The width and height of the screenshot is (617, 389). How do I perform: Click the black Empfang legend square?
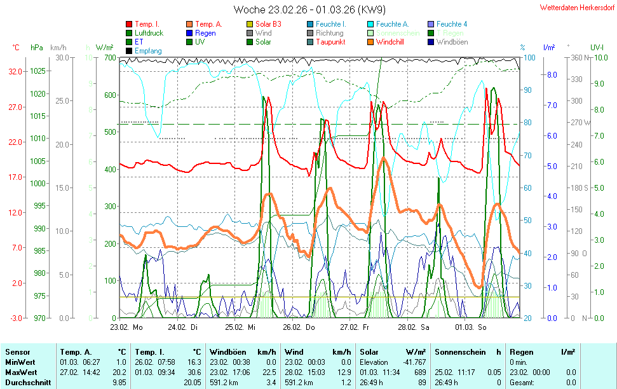(x=129, y=51)
